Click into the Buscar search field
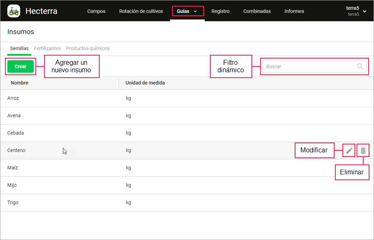Viewport: 374px width, 240px height. click(315, 66)
